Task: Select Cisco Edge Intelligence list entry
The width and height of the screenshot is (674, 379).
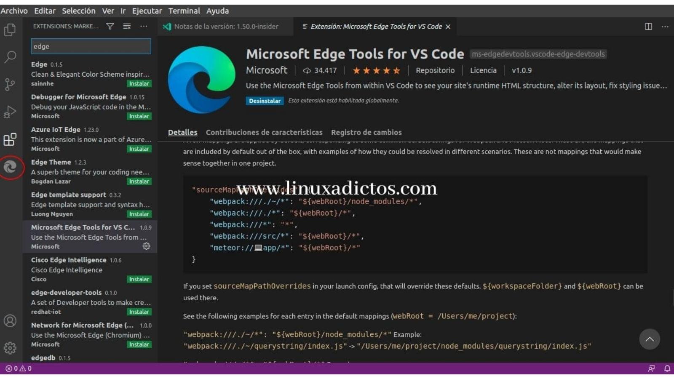Action: click(90, 270)
